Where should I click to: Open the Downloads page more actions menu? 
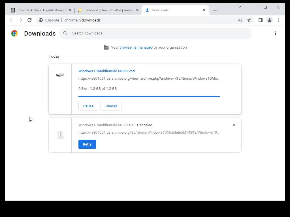[x=275, y=33]
